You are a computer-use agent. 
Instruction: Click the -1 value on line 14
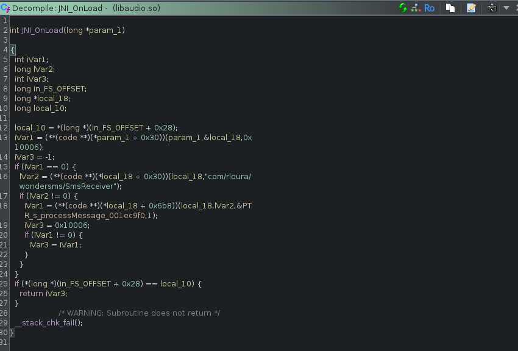pyautogui.click(x=49, y=157)
